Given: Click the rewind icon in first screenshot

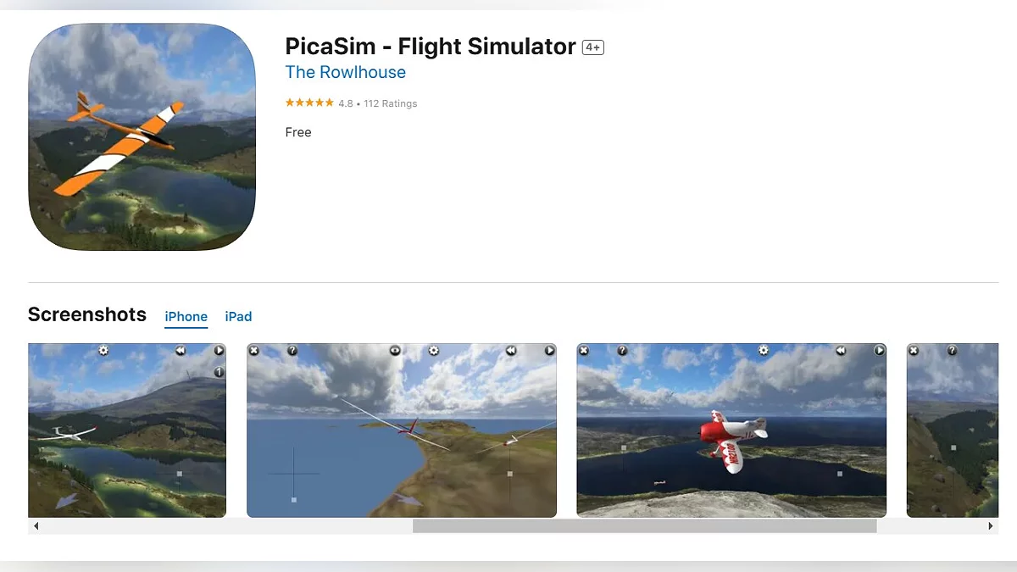Looking at the screenshot, I should tap(181, 350).
